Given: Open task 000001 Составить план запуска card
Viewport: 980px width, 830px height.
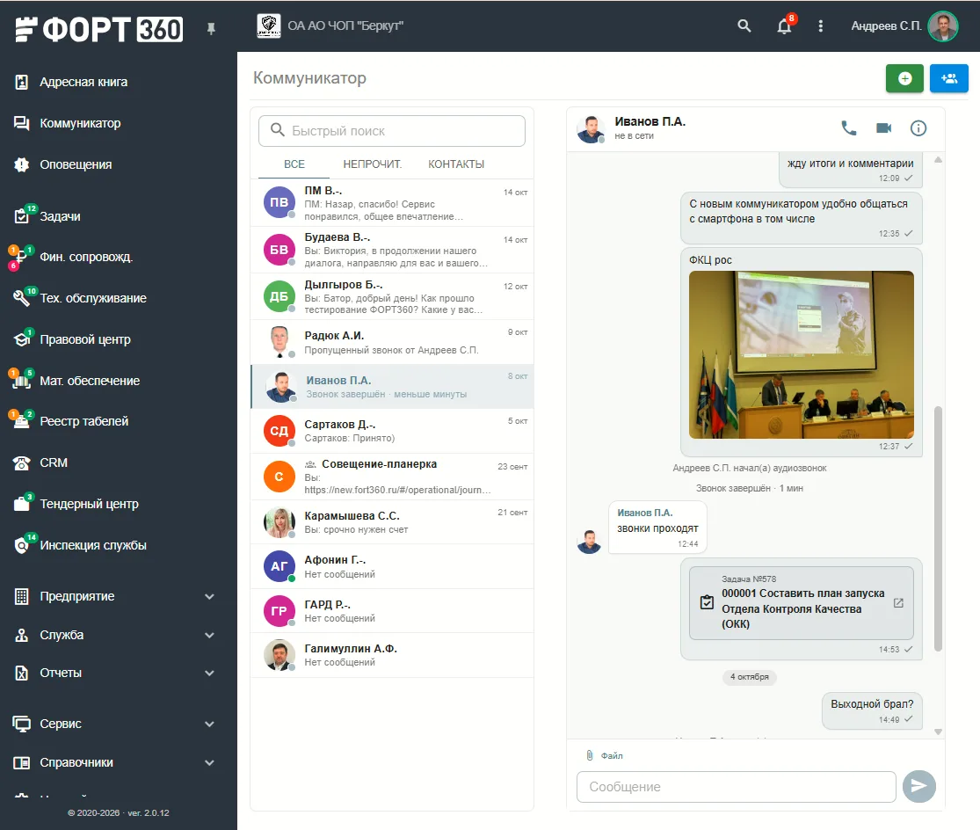Looking at the screenshot, I should coord(802,603).
